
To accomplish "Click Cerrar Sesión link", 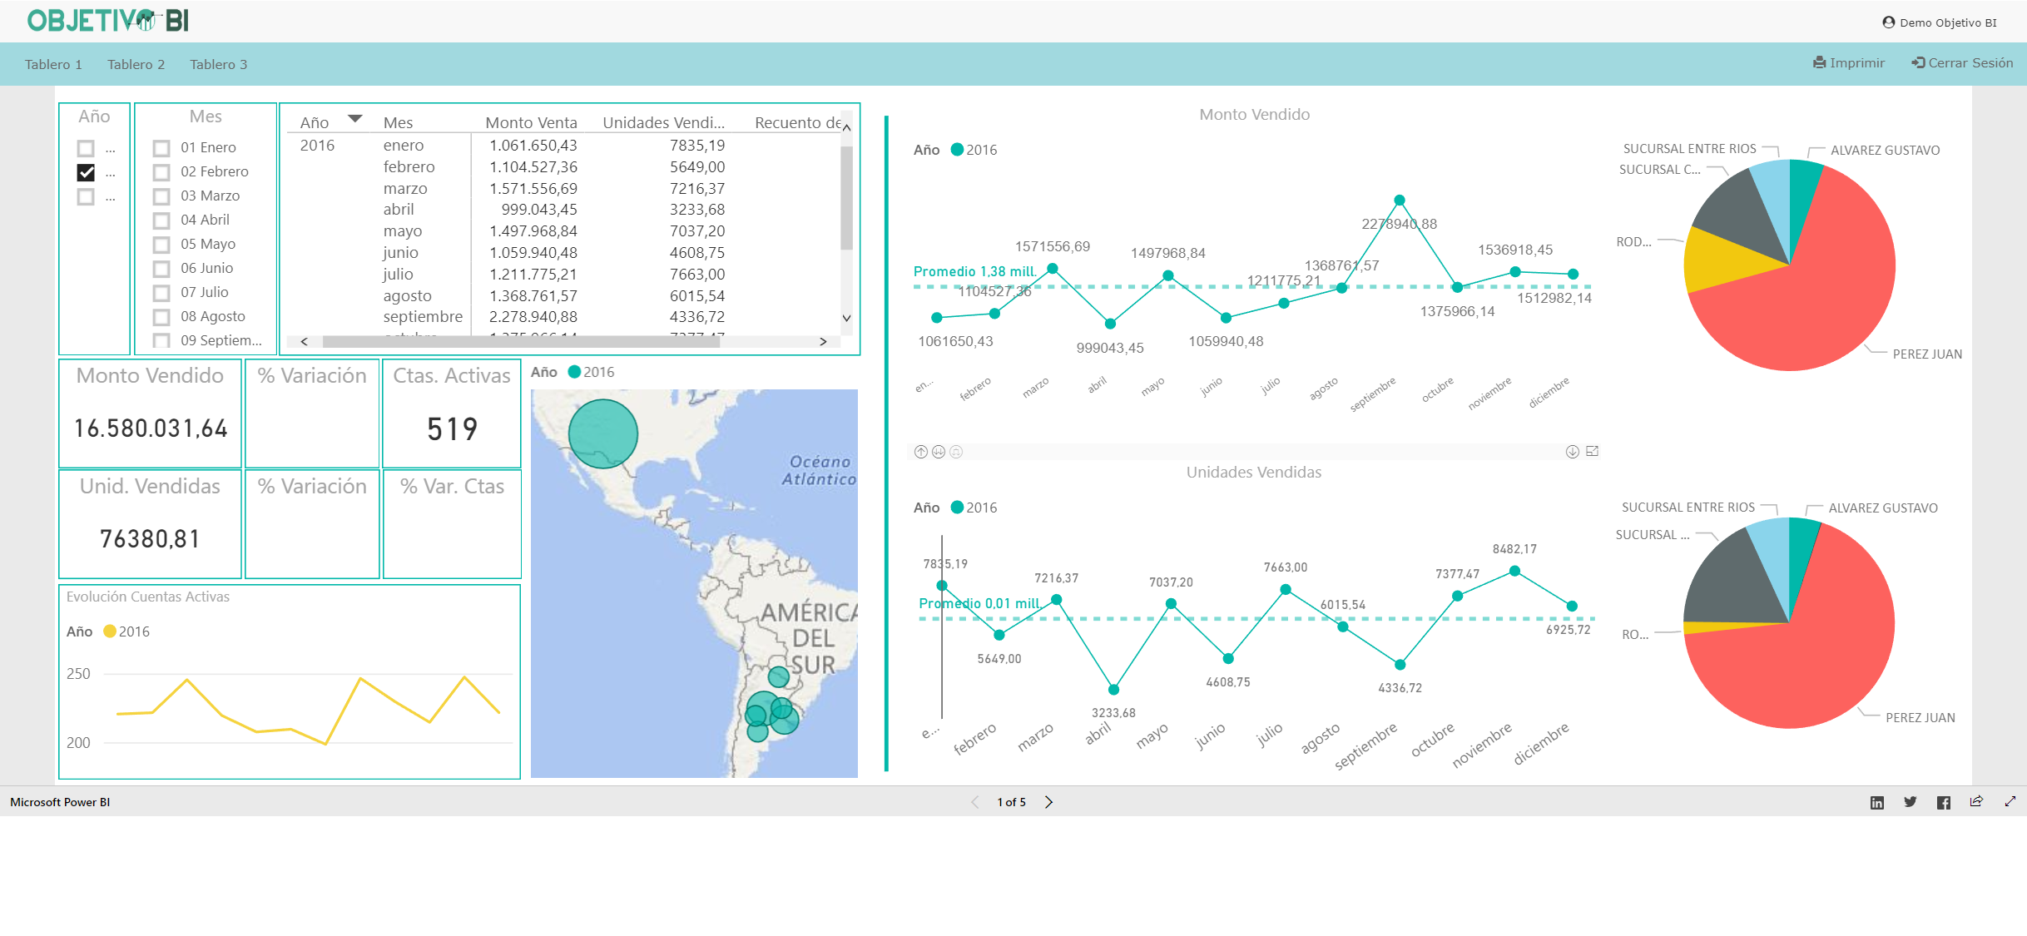I will pyautogui.click(x=1962, y=63).
